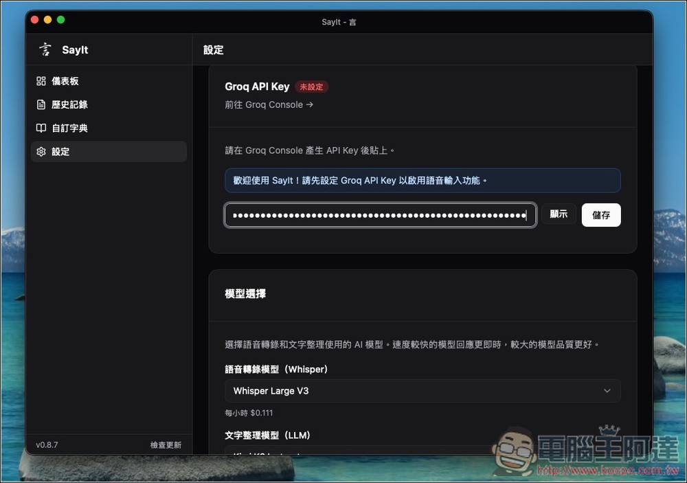Click the Groq API Key password field
The image size is (687, 483).
click(381, 215)
